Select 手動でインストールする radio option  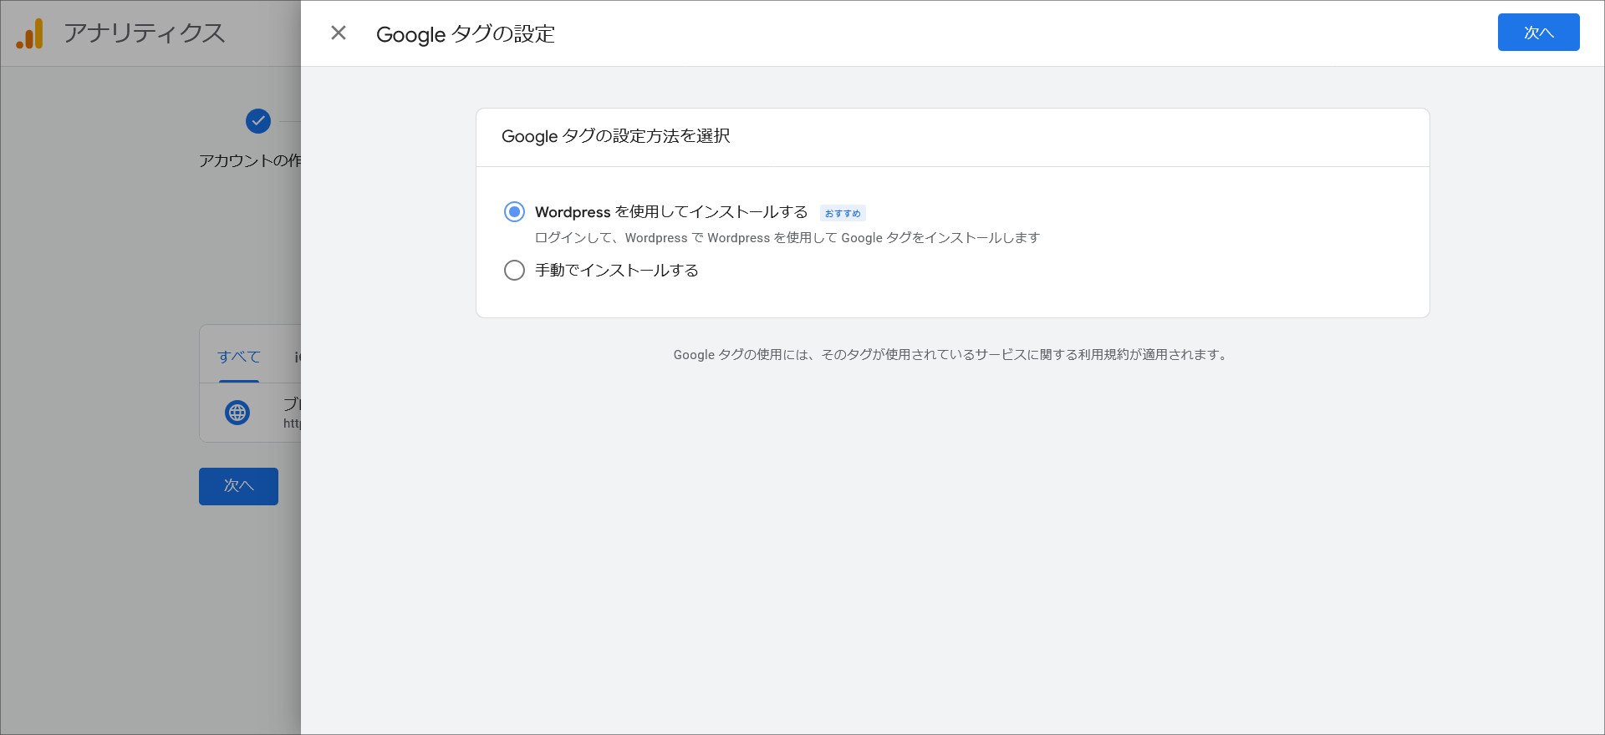click(514, 271)
